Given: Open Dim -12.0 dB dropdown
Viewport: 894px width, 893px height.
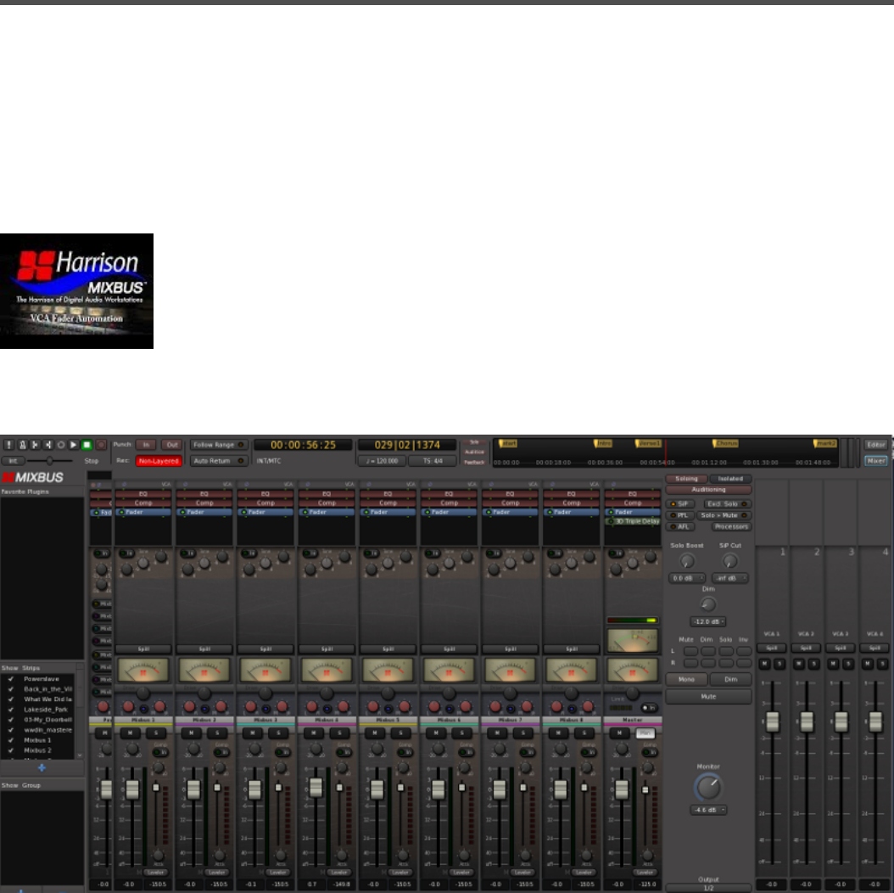Looking at the screenshot, I should pos(708,621).
